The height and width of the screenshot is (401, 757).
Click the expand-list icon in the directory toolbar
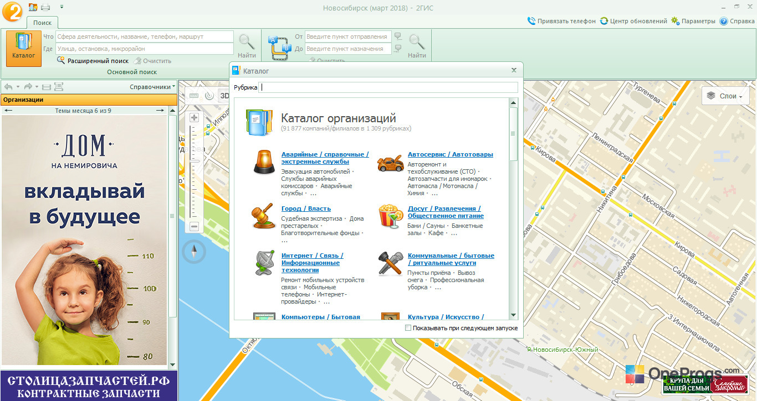coord(58,87)
